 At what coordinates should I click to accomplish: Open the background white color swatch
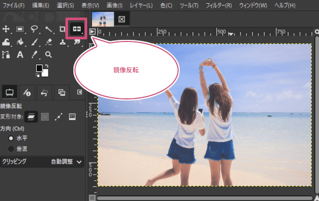coord(45,73)
